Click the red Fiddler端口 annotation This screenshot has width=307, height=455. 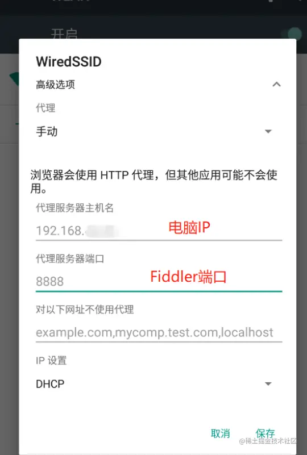point(188,277)
